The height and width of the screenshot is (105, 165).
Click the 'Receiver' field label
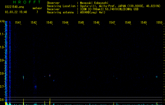coord(53,9)
